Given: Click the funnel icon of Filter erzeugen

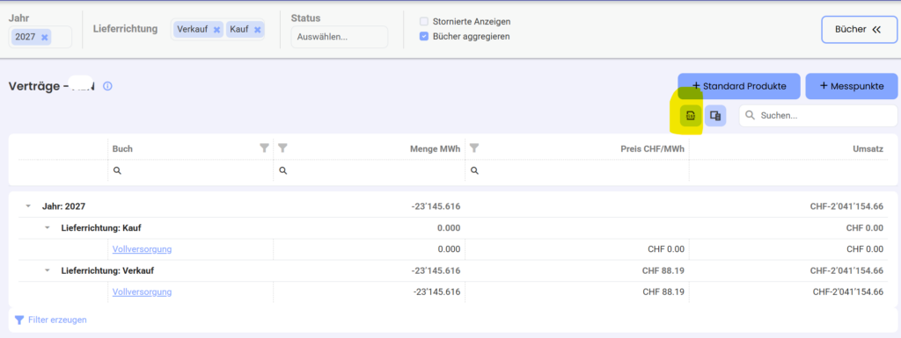Looking at the screenshot, I should click(x=19, y=320).
